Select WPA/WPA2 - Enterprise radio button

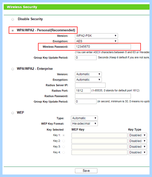(x=13, y=69)
